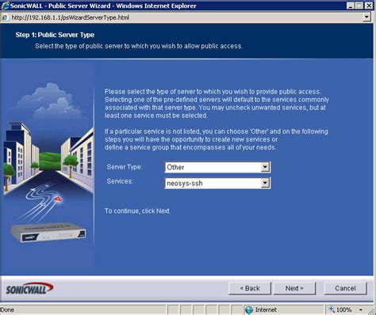Click the page icon beside the URL
The width and height of the screenshot is (376, 315).
(5, 17)
